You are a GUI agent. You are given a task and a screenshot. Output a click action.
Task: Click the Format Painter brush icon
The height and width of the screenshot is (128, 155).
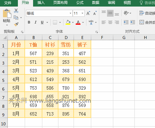point(16,24)
